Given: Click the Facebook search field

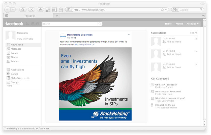Looking at the screenshot, I should 70,24.
